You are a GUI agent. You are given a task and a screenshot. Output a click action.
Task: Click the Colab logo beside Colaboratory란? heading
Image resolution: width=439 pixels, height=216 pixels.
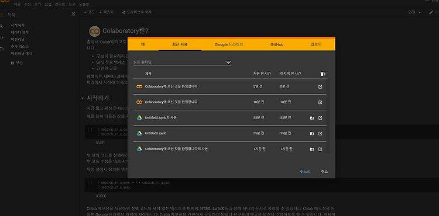click(x=95, y=32)
